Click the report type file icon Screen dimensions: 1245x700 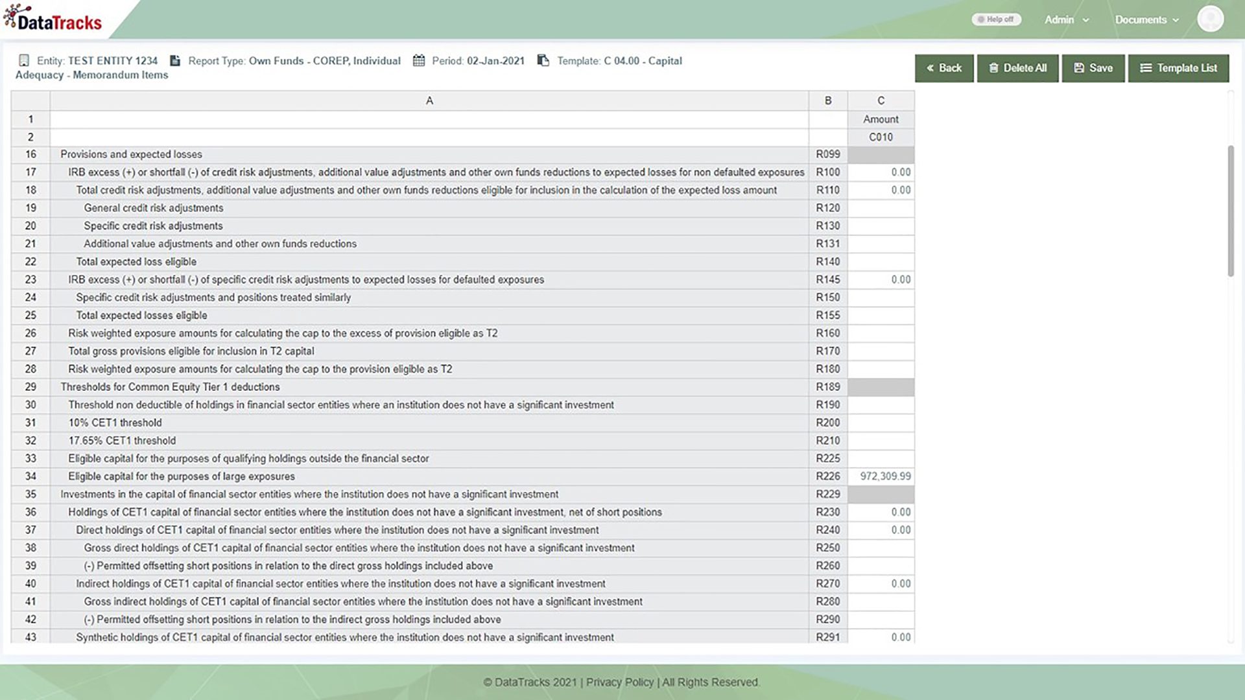(x=174, y=60)
